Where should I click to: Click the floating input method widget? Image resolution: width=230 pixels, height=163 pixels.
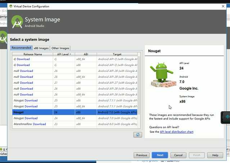click(x=226, y=117)
